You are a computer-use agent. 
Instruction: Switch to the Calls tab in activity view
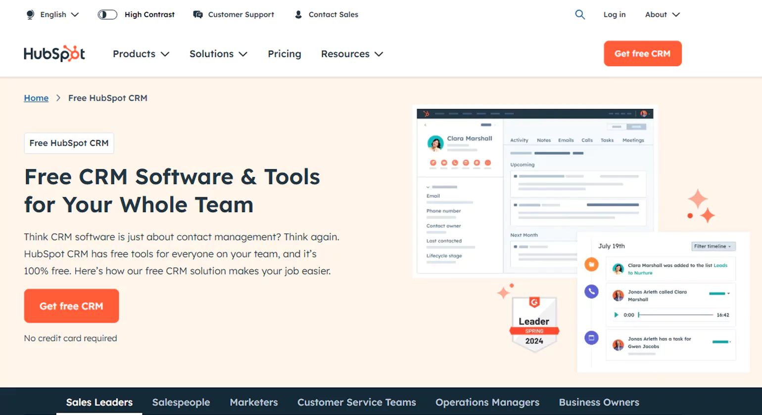pos(587,140)
